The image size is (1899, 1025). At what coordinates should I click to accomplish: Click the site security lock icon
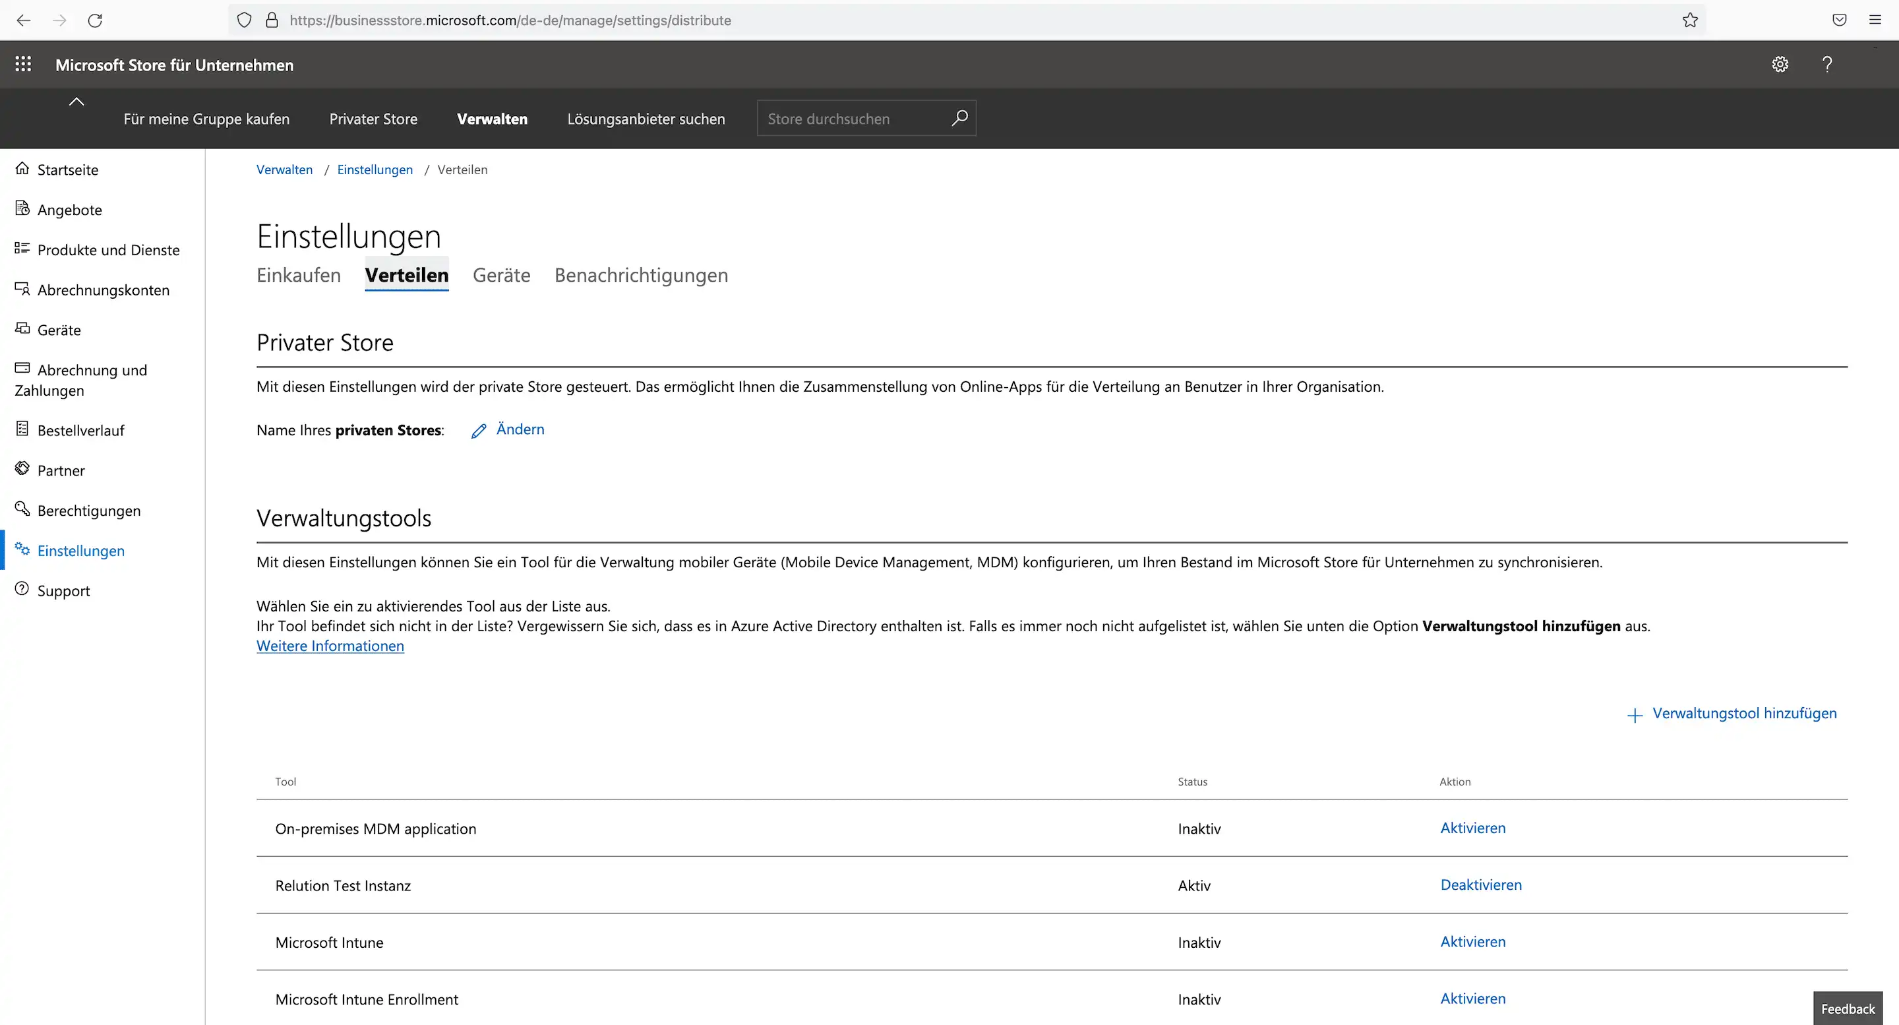271,20
